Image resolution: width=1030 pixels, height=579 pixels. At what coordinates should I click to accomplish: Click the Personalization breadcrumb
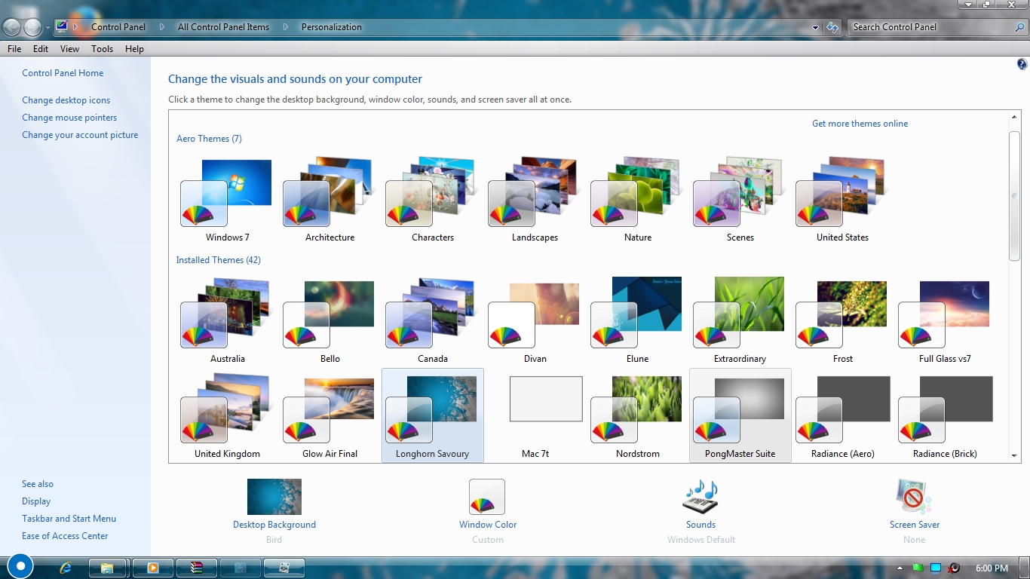[332, 27]
